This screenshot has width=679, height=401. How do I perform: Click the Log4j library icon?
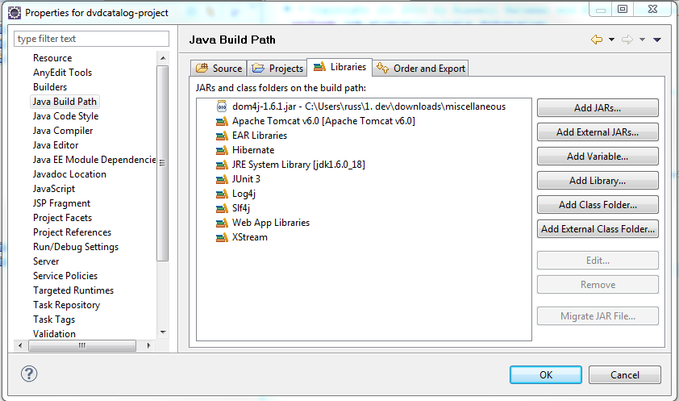click(222, 194)
